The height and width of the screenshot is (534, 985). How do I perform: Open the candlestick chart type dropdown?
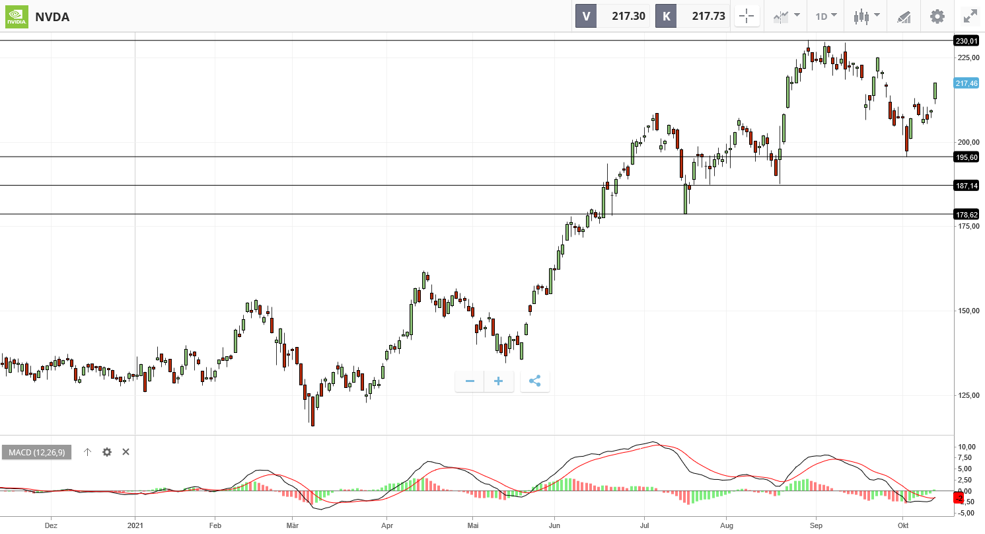pos(867,17)
